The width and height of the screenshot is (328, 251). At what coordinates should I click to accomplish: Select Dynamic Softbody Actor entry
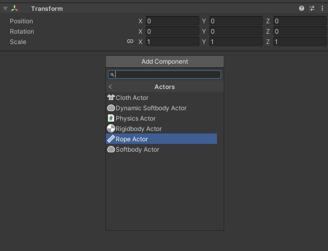[151, 108]
